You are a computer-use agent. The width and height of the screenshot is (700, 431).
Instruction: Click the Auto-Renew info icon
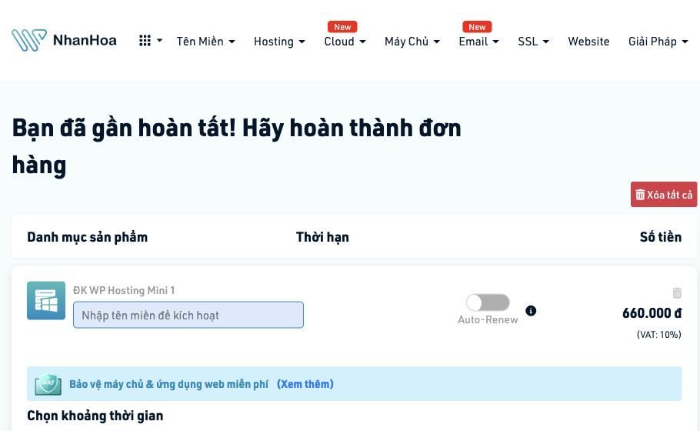[x=531, y=311]
